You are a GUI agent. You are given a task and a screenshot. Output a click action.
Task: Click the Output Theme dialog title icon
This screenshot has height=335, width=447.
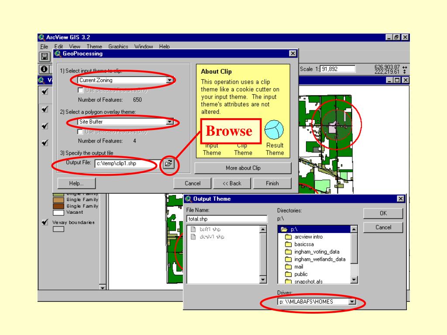pos(188,199)
